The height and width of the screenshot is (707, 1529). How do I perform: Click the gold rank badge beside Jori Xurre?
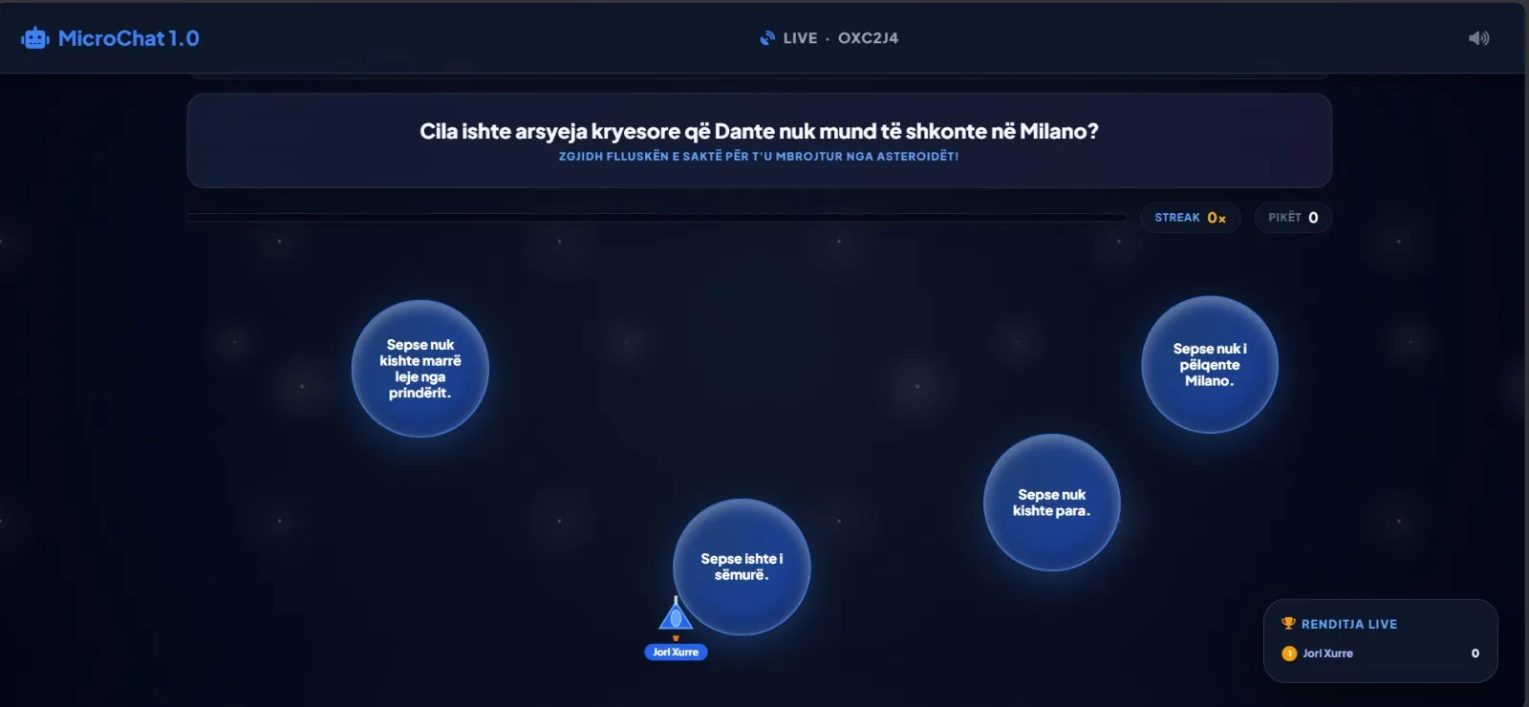[1289, 653]
